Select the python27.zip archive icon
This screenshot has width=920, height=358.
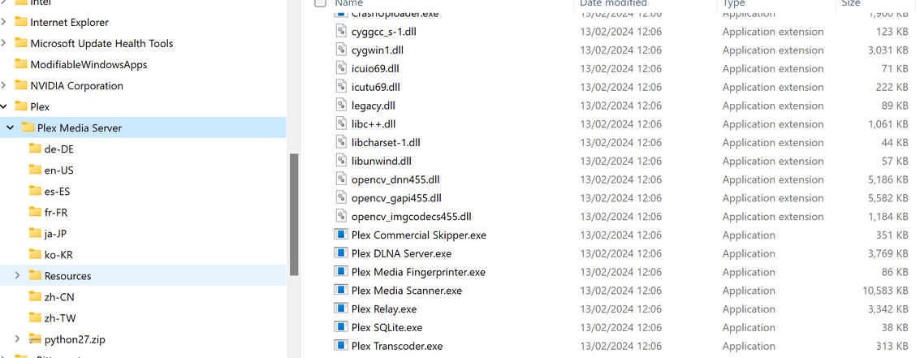point(35,339)
